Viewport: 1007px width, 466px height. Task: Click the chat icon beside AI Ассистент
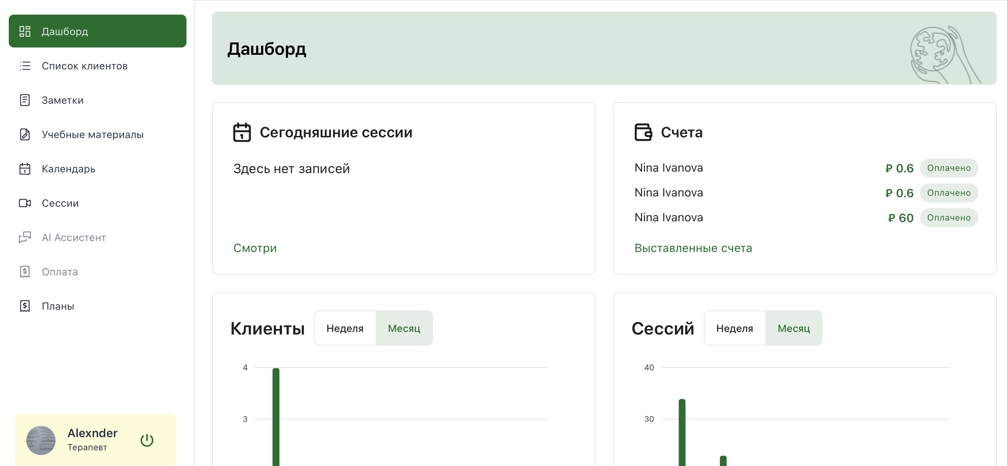point(25,237)
